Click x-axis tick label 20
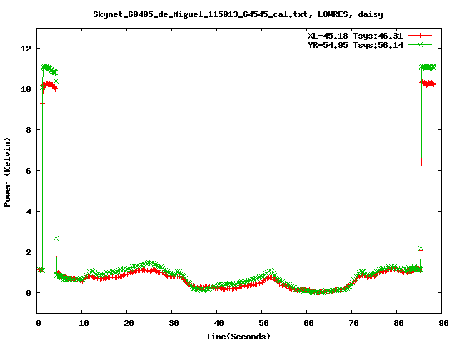This screenshot has width=457, height=343. click(x=129, y=323)
